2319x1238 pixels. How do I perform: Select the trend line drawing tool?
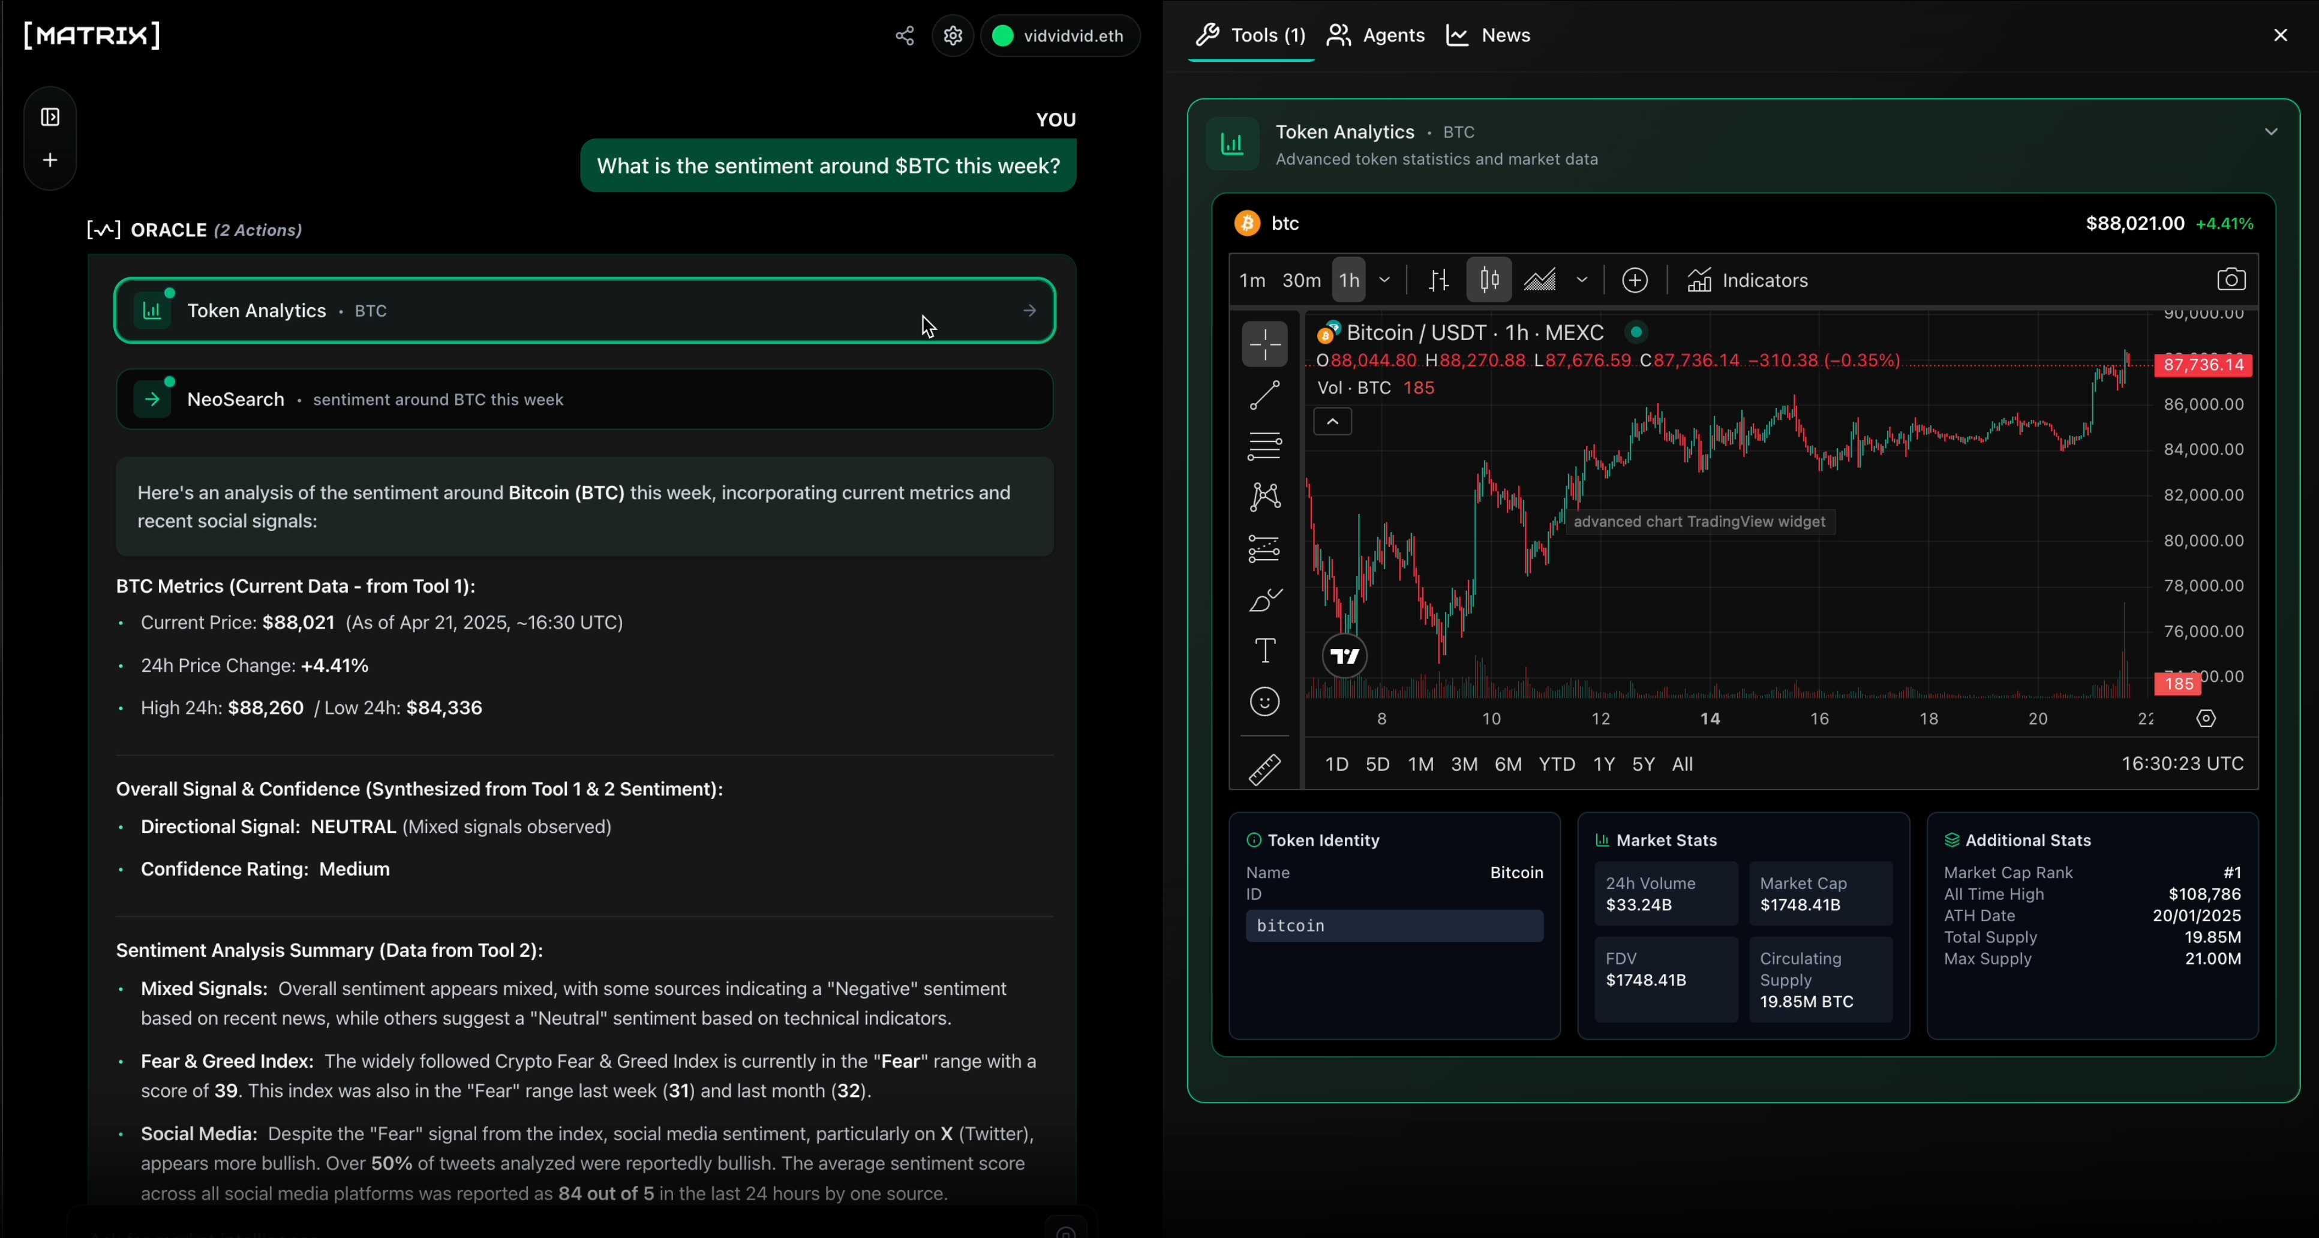pyautogui.click(x=1265, y=394)
